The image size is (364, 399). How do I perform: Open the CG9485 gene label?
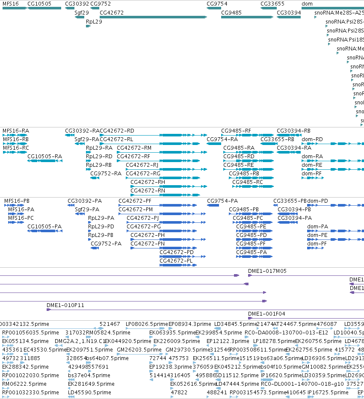click(x=231, y=13)
